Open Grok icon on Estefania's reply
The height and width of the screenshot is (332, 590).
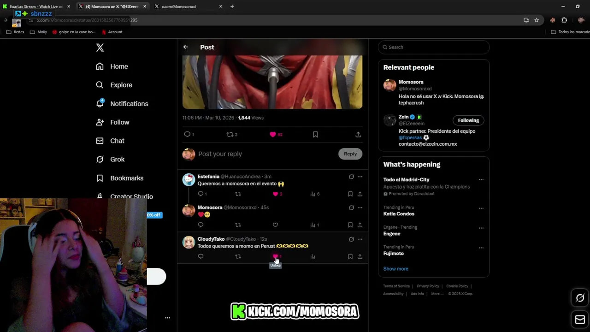pyautogui.click(x=351, y=177)
